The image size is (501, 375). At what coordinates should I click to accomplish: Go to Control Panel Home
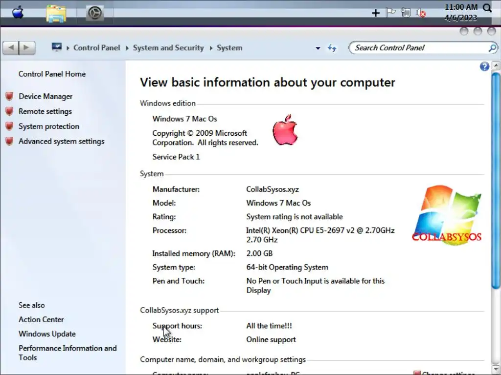(x=52, y=74)
